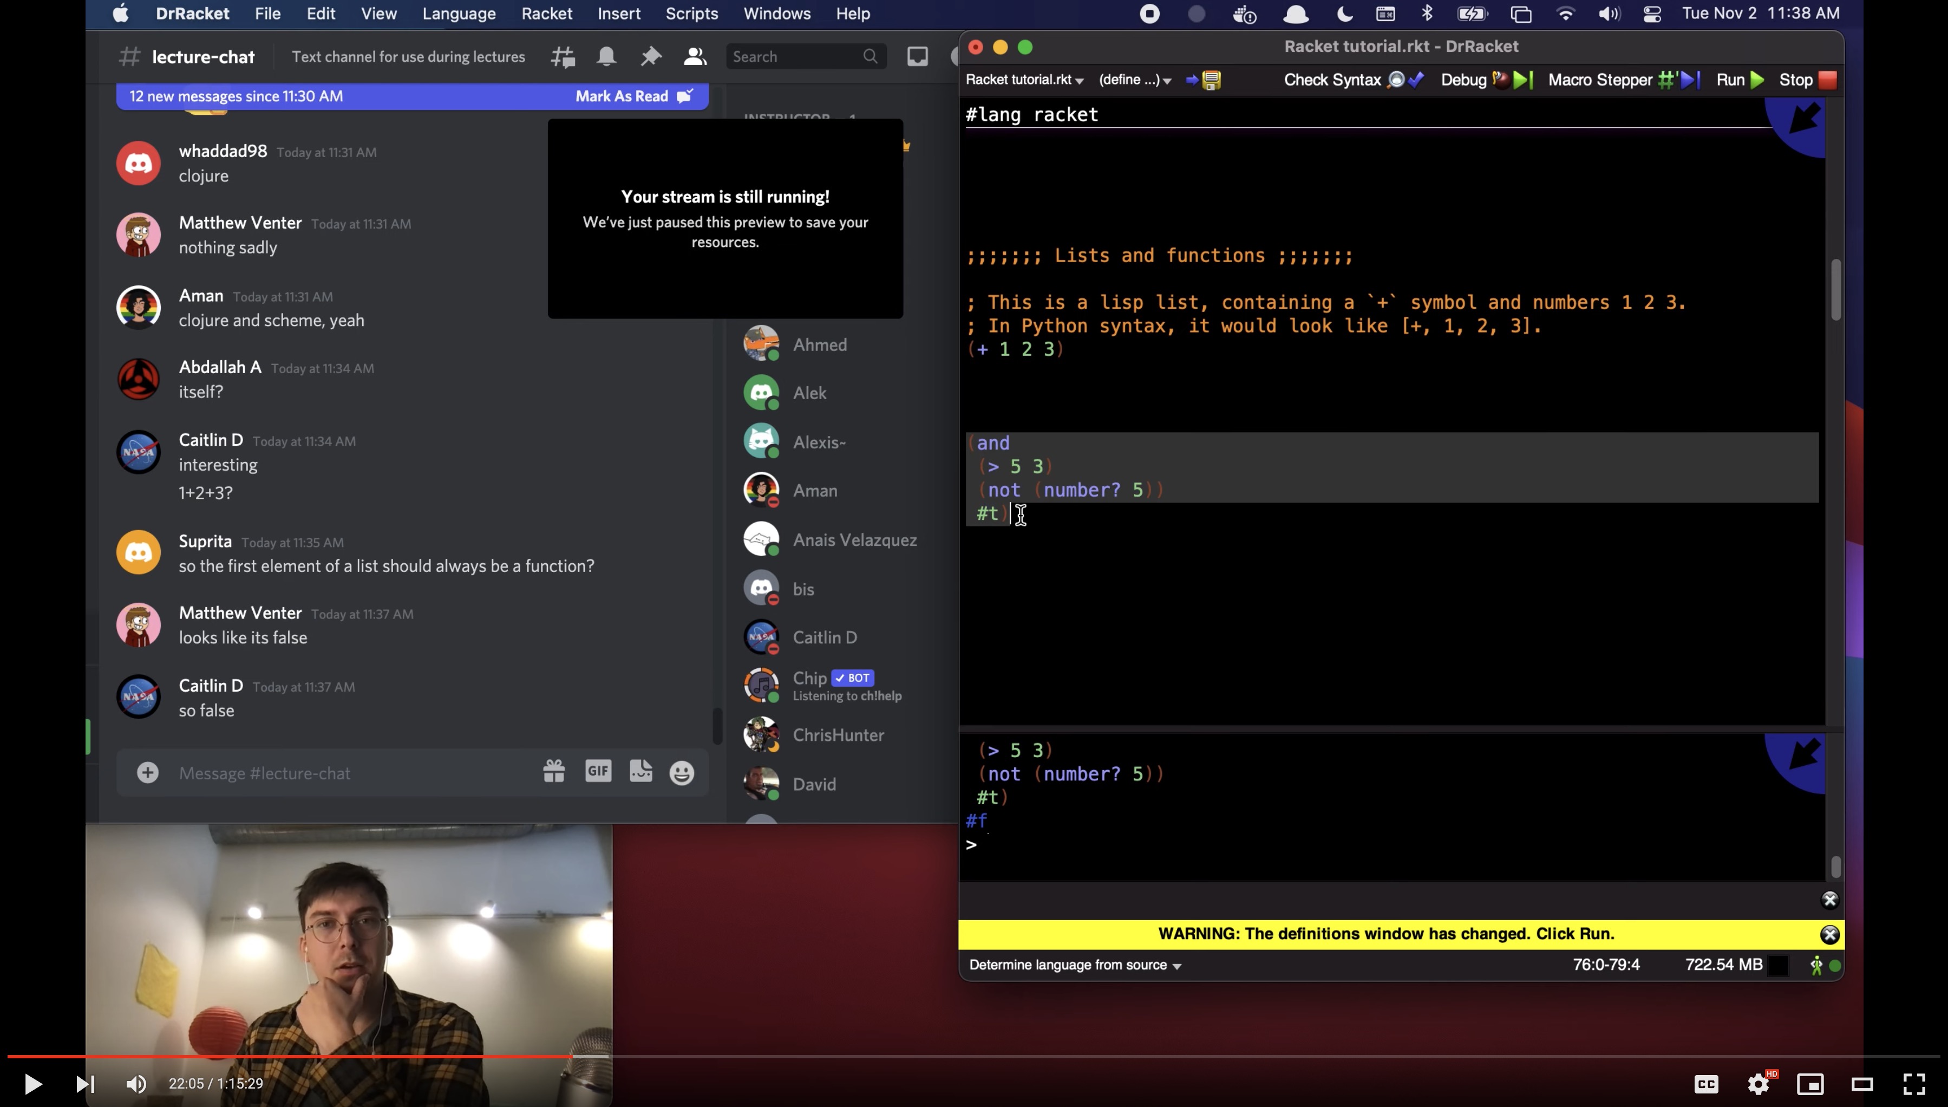Open Control Center in menu bar
Image resolution: width=1948 pixels, height=1107 pixels.
coord(1652,14)
